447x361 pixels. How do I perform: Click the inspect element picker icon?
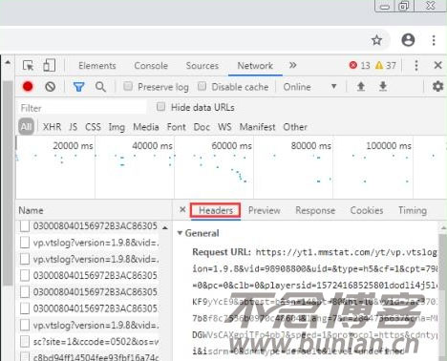pos(28,66)
